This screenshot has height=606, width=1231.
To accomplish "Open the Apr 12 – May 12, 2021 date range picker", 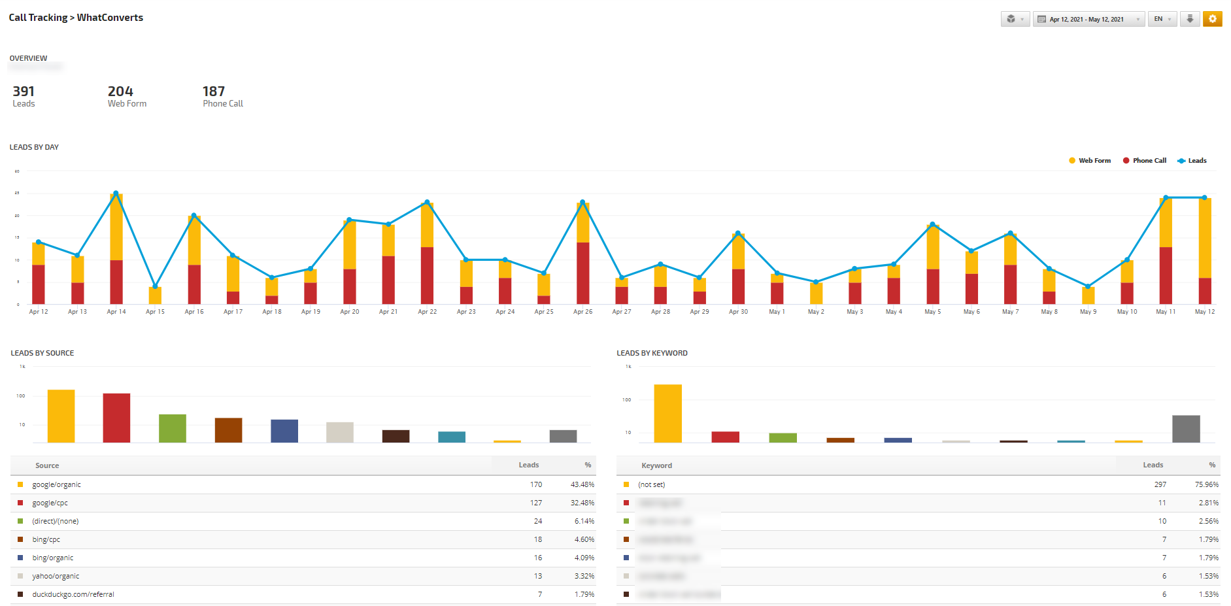I will [1088, 19].
